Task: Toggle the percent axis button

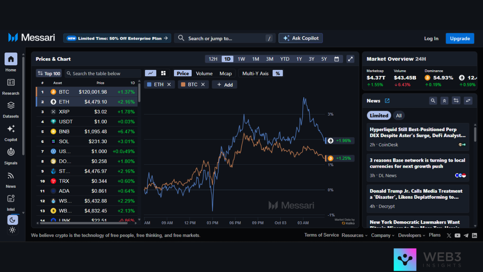Action: pos(278,73)
